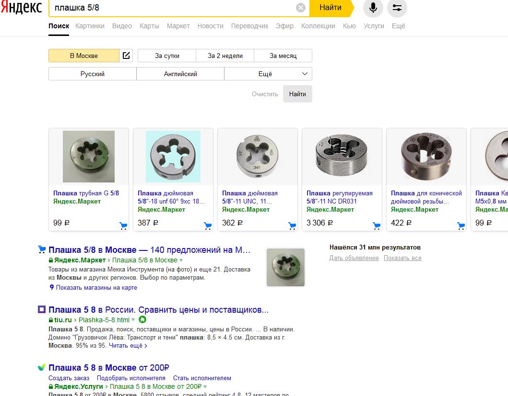Click the tiu.ru favicon beside second result
Viewport: 508px width, 396px height.
click(x=41, y=309)
